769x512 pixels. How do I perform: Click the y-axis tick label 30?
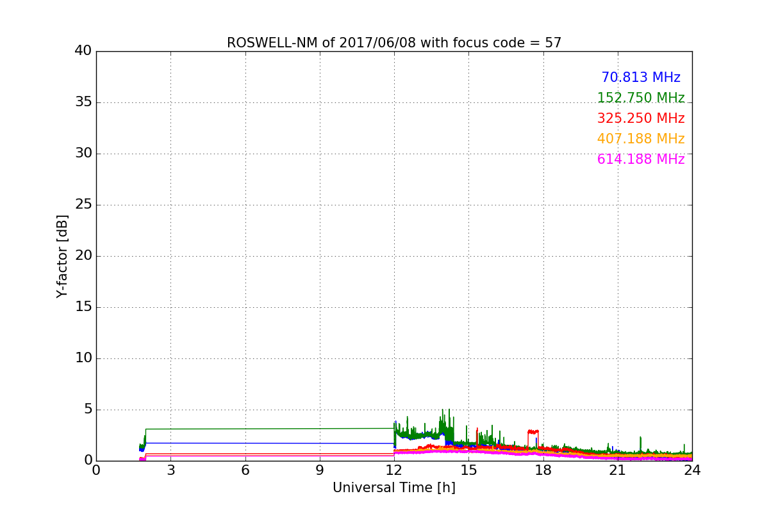tap(83, 154)
